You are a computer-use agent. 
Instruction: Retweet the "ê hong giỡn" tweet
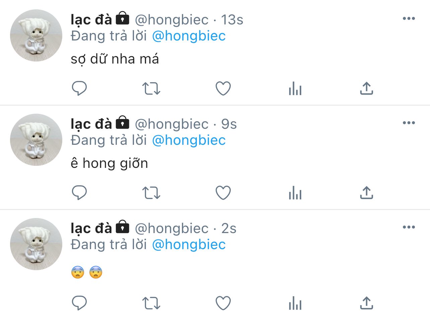click(151, 193)
